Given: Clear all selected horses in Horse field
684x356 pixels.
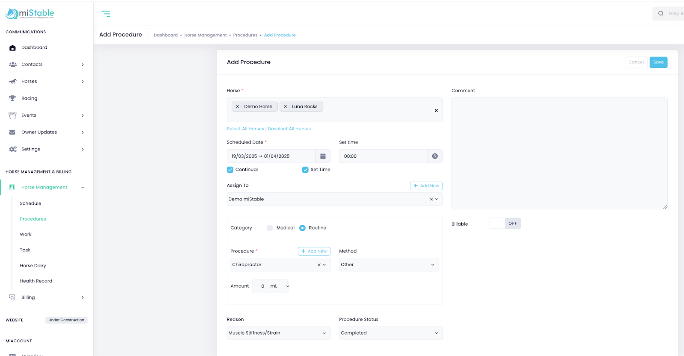Looking at the screenshot, I should [x=436, y=111].
